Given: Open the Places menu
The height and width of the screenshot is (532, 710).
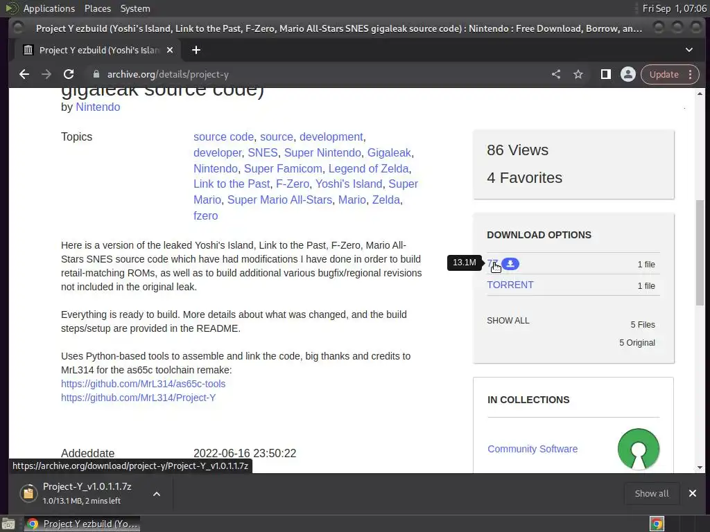Looking at the screenshot, I should 97,8.
